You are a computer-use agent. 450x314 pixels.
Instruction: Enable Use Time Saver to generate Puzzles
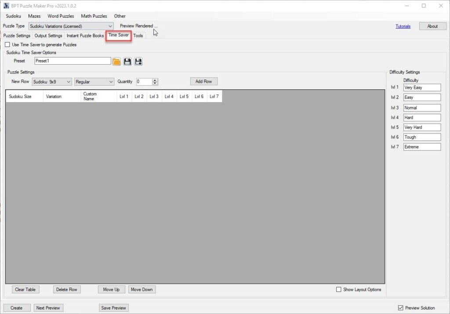[x=7, y=45]
